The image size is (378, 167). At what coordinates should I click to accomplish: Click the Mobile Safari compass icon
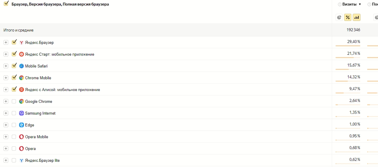coord(22,66)
